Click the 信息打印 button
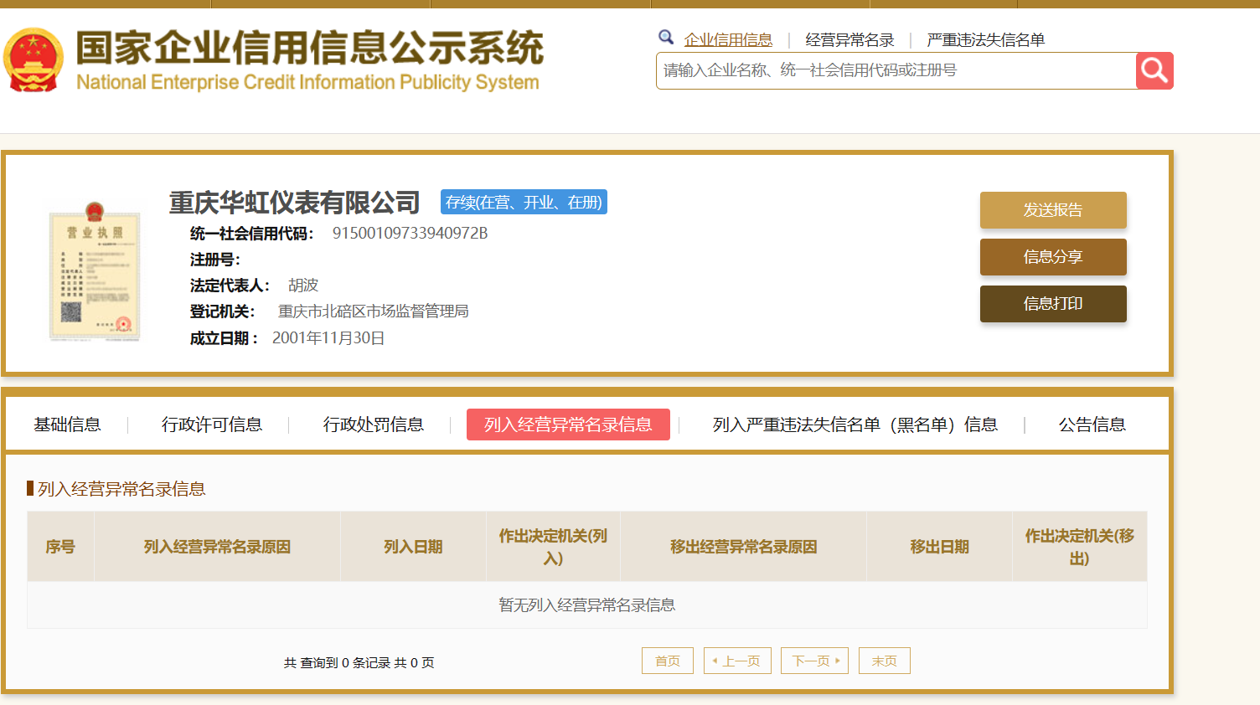Image resolution: width=1260 pixels, height=705 pixels. pos(1053,304)
